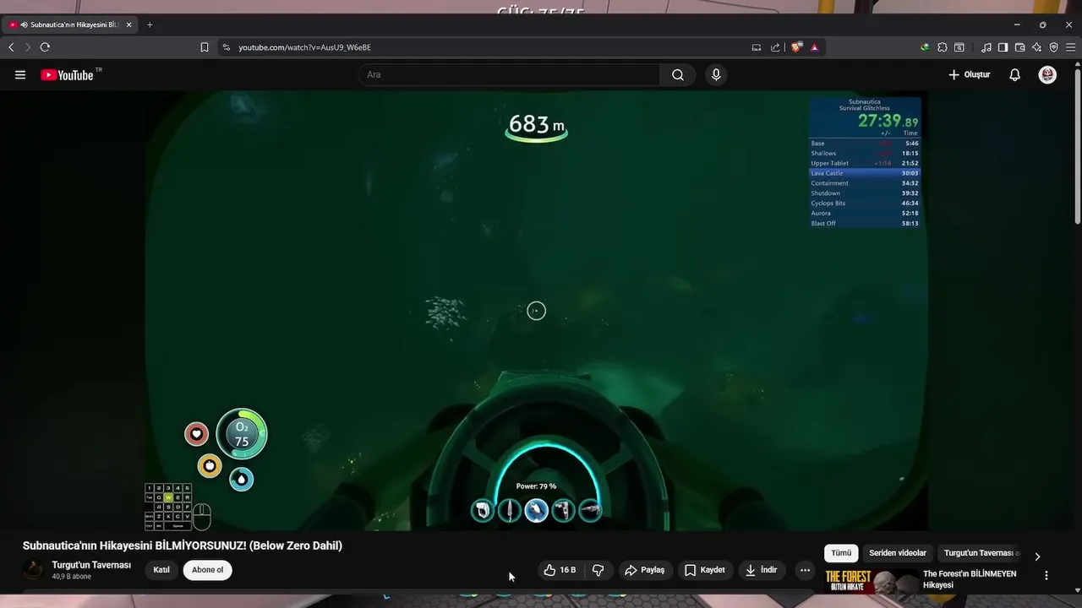
Task: Go back with browser back arrow
Action: click(x=11, y=47)
